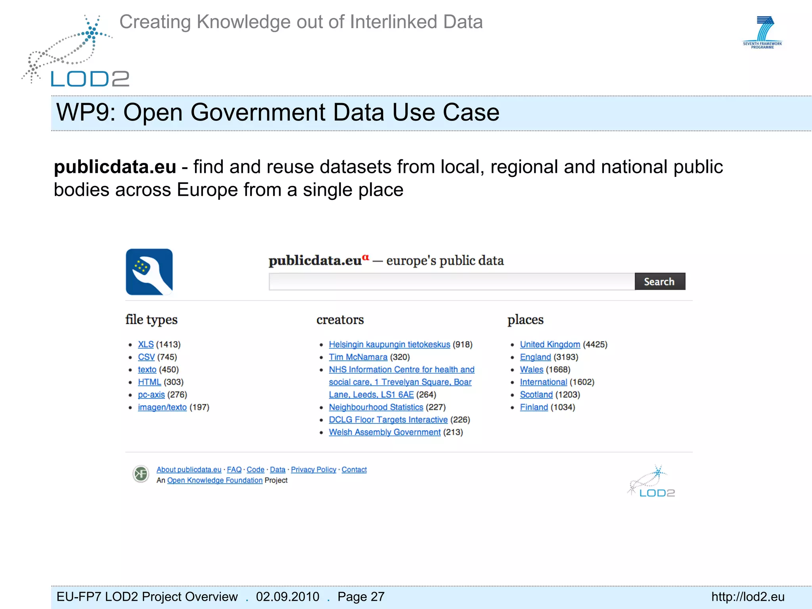Viewport: 812px width, 609px height.
Task: Open the FAQ footer link
Action: click(x=234, y=469)
